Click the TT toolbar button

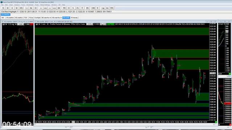tap(82, 8)
